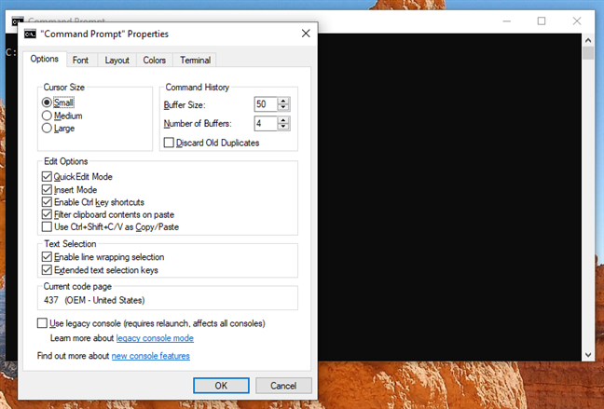Enable Use Ctrl+Shift+C/V as Copy/Paste

tap(47, 226)
